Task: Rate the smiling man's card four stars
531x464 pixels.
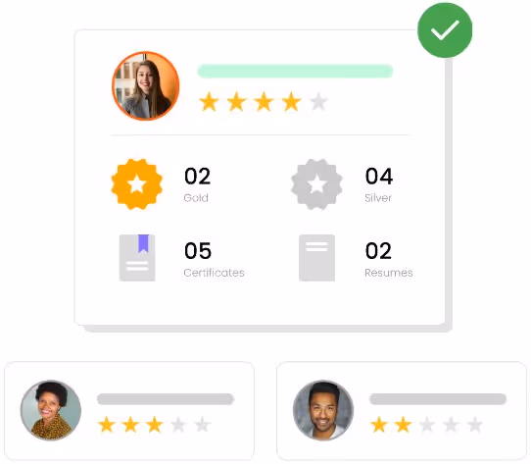Action: point(451,425)
